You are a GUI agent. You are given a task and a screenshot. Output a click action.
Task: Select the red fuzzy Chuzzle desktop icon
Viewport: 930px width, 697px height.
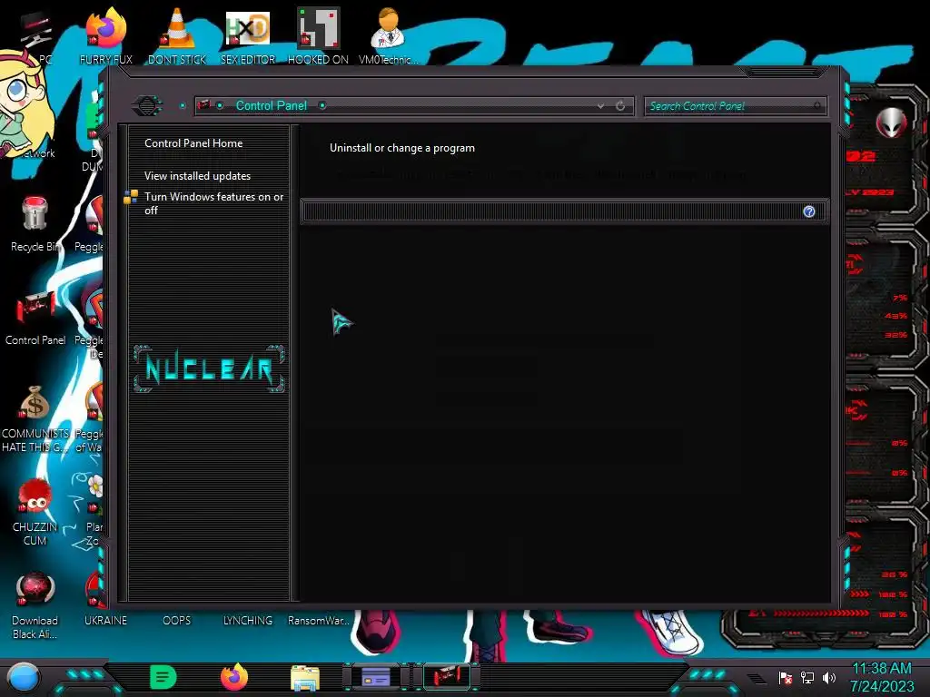(x=35, y=512)
